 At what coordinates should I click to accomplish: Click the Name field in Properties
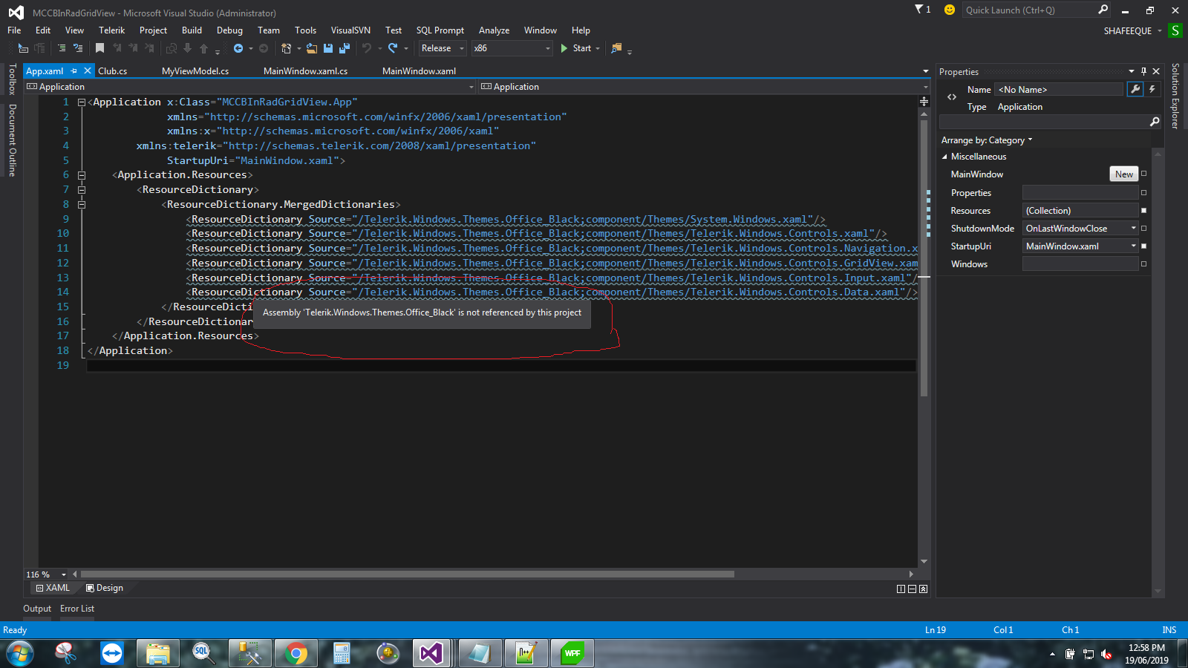1060,89
